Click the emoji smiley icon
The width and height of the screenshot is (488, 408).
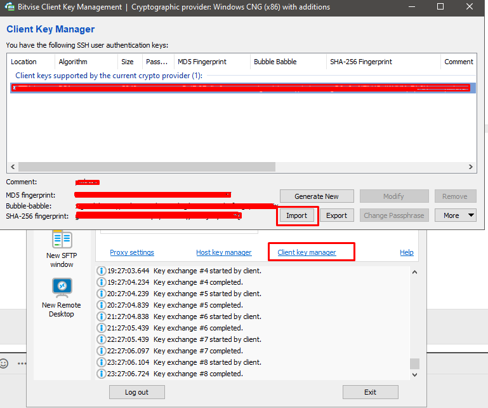(x=4, y=364)
